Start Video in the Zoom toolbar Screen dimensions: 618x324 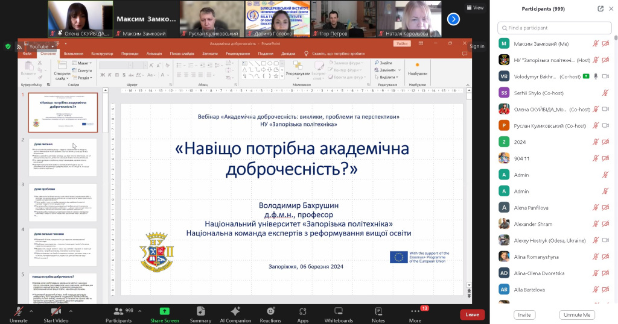pyautogui.click(x=56, y=314)
